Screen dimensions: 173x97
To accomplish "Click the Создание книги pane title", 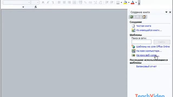I will [140, 12].
